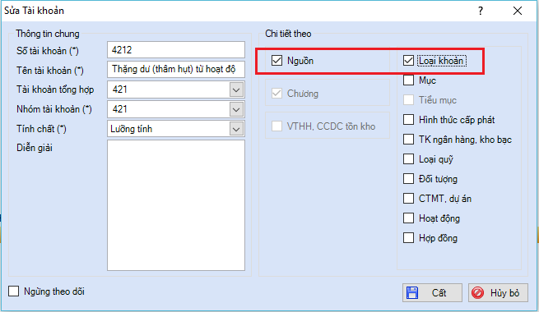Screen dimensions: 539x312
Task: Click the floppy disk save icon
Action: 412,293
